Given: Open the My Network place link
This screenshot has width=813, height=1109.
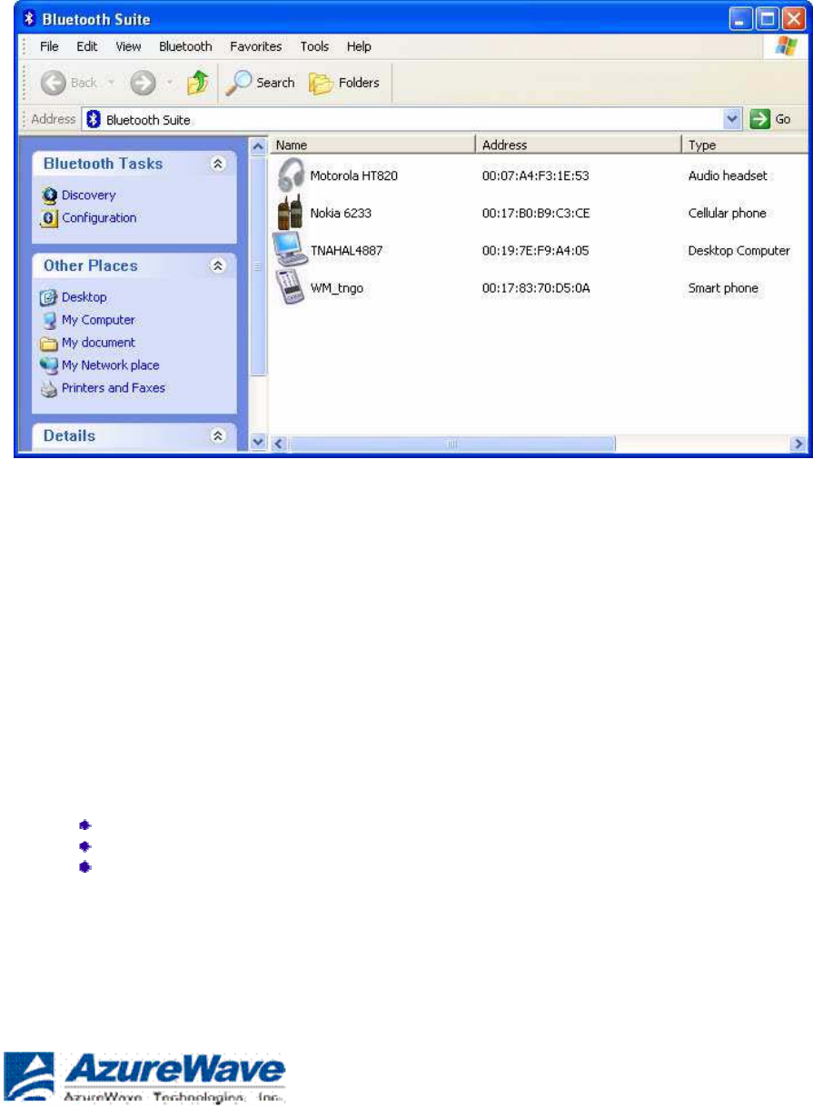Looking at the screenshot, I should coord(110,365).
